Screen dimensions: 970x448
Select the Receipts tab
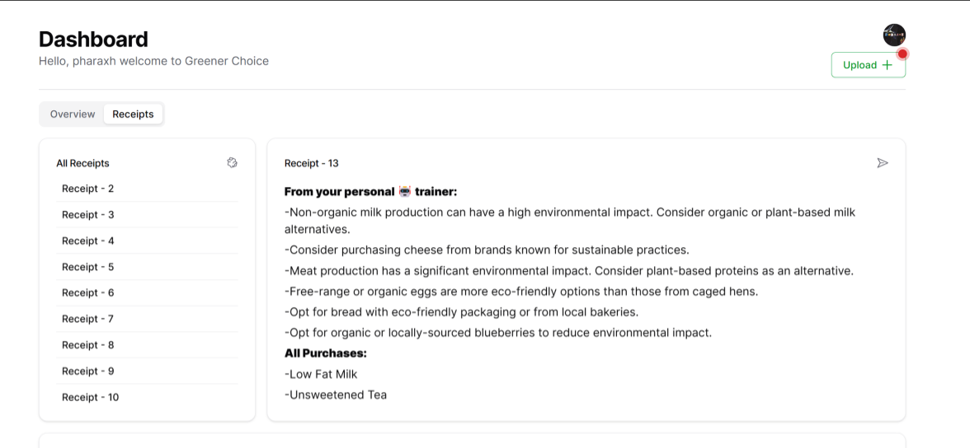point(133,114)
